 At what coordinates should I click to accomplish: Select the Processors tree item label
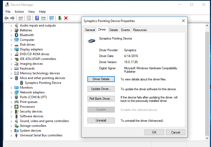pyautogui.click(x=27, y=107)
